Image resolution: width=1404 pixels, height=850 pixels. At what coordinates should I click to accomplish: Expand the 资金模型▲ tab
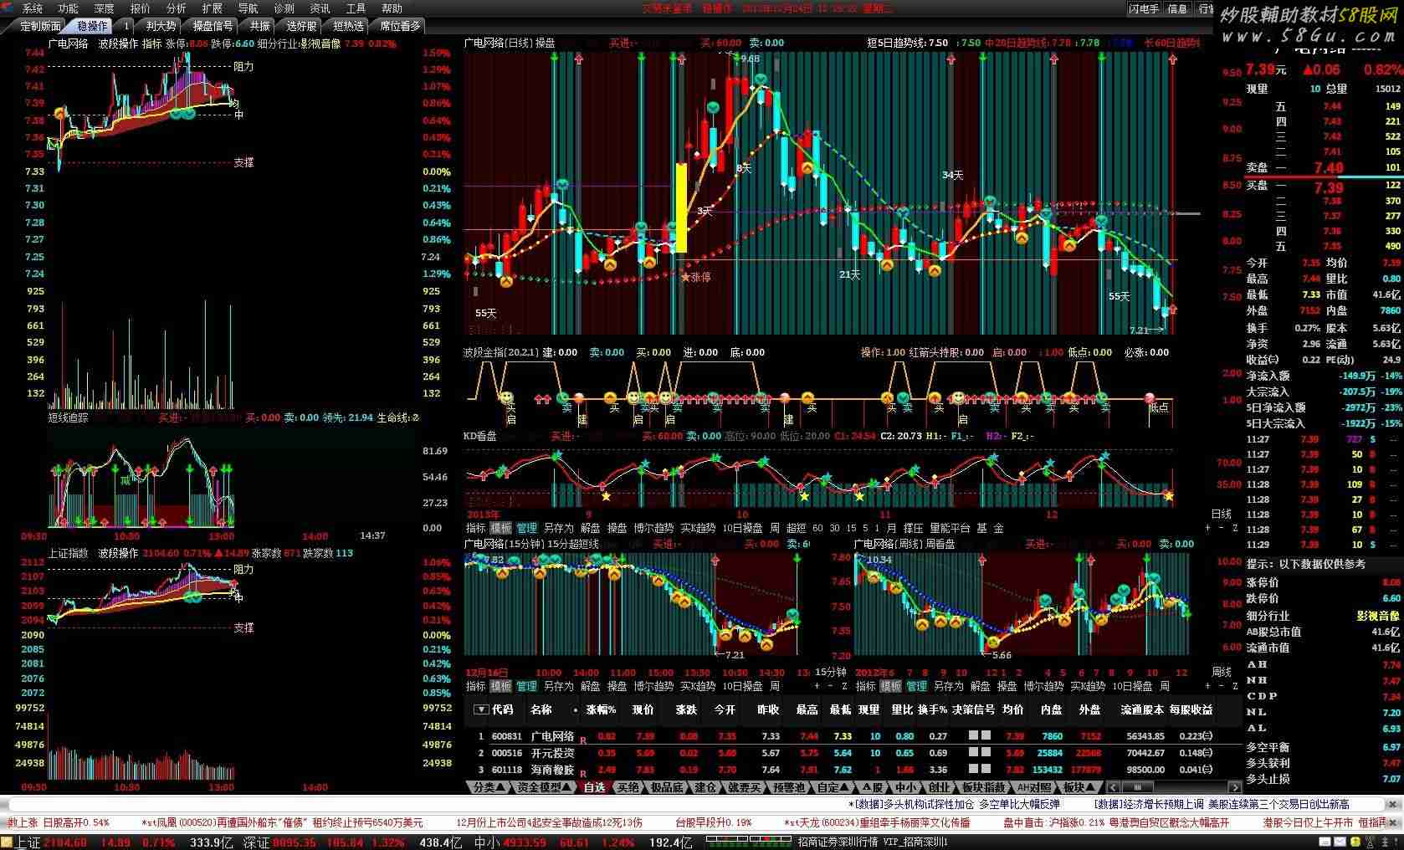pos(543,787)
